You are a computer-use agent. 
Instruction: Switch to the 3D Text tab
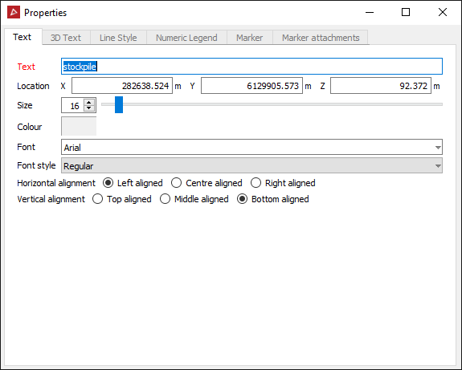(66, 38)
